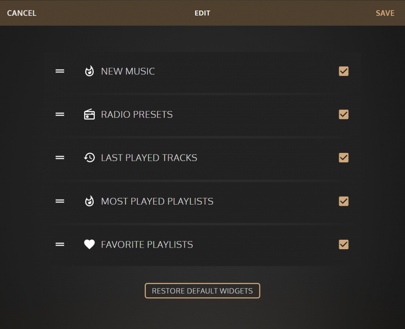Grab the reorder handle for New Music
The width and height of the screenshot is (405, 329).
coord(60,71)
